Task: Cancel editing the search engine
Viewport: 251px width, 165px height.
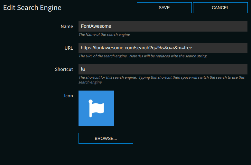Action: (220, 8)
